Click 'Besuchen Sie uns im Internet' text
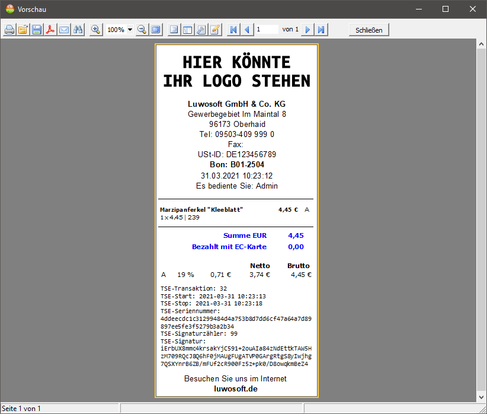Screen dimensions: 487x414 (235, 378)
